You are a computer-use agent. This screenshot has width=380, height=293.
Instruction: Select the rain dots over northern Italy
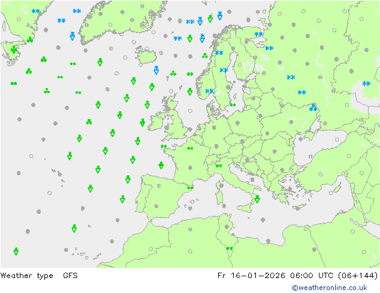coord(219,166)
